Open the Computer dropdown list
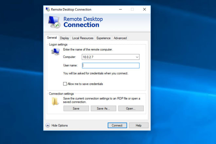This screenshot has width=216, height=144. 137,57
